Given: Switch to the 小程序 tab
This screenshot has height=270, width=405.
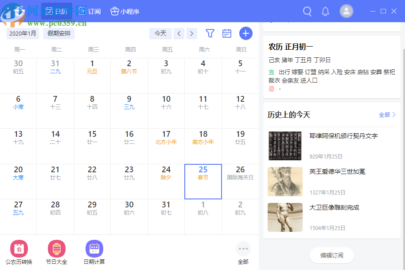Looking at the screenshot, I should tap(125, 12).
